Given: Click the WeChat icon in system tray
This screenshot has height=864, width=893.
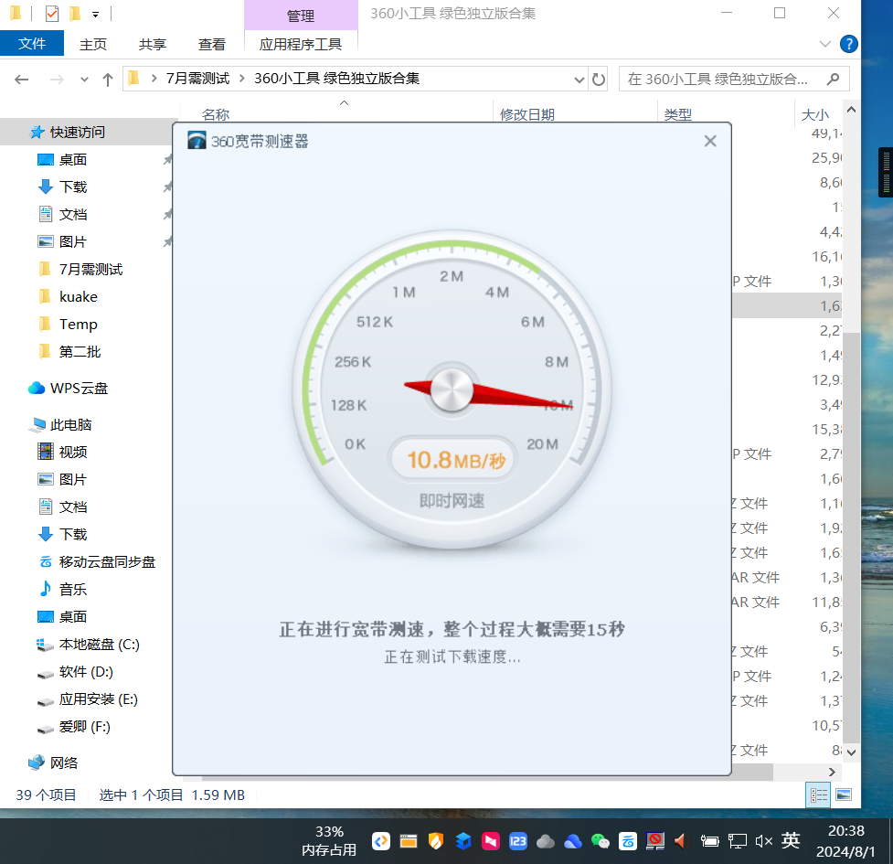Looking at the screenshot, I should 601,841.
